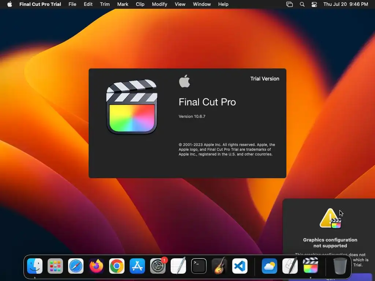Open TextEdit from the Dock

pyautogui.click(x=178, y=266)
